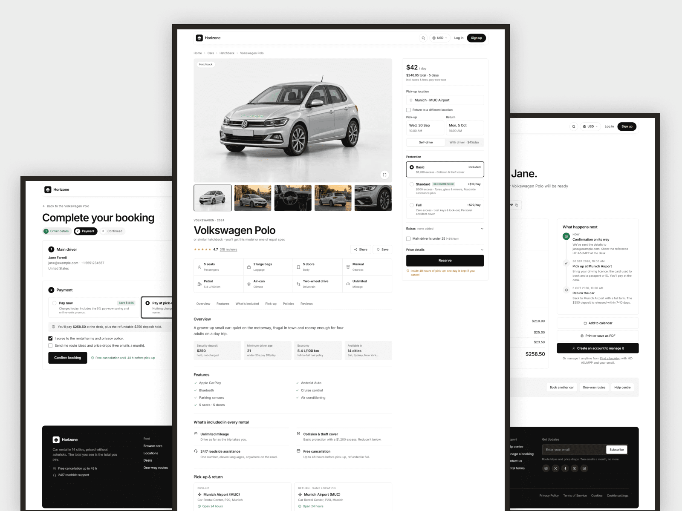The image size is (682, 511).
Task: Click the fuel pump icon beside Petrol
Action: pyautogui.click(x=199, y=284)
